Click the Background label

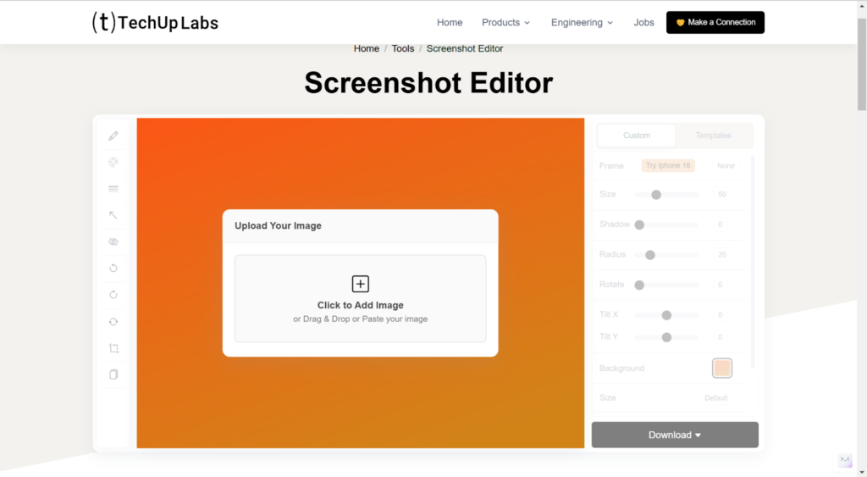pos(622,369)
